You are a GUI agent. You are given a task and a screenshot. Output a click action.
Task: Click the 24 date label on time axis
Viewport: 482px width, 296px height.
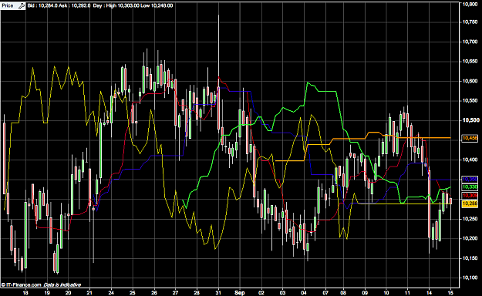click(x=111, y=293)
